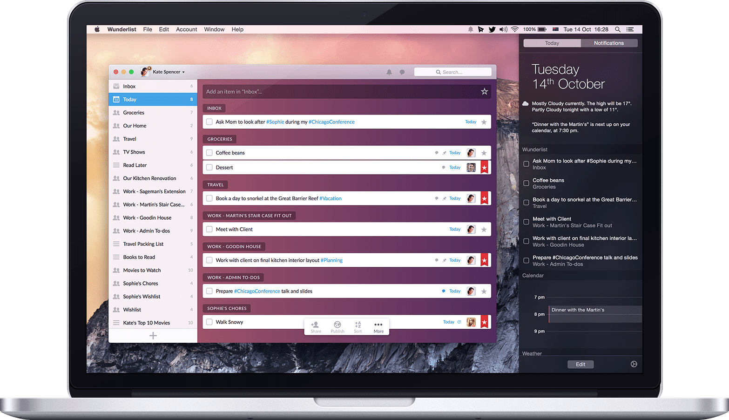Star the new item in the add-item bar
The height and width of the screenshot is (420, 729).
(x=485, y=92)
